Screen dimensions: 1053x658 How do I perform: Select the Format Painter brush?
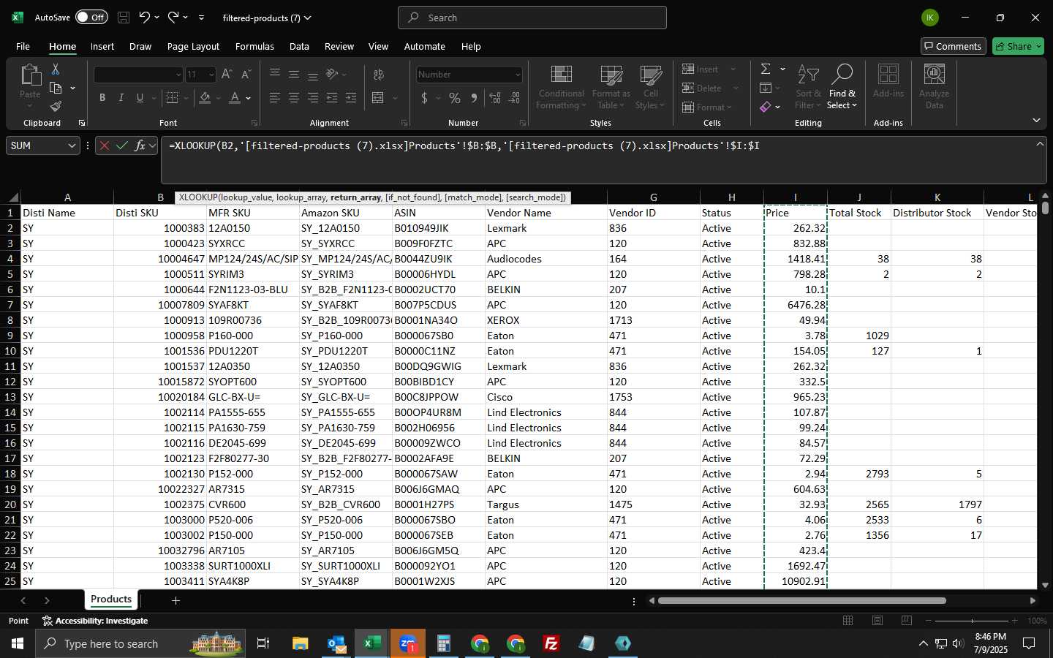[x=56, y=107]
